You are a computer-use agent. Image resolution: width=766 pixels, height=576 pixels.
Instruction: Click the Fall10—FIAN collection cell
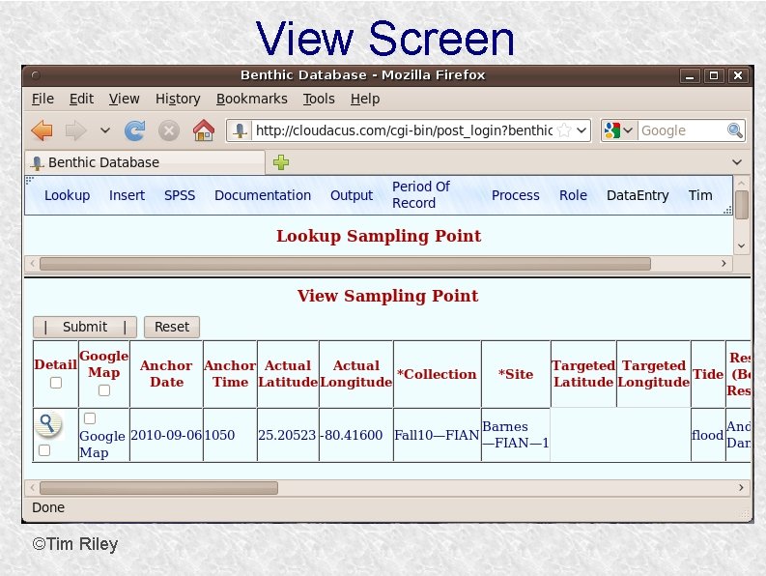tap(437, 435)
